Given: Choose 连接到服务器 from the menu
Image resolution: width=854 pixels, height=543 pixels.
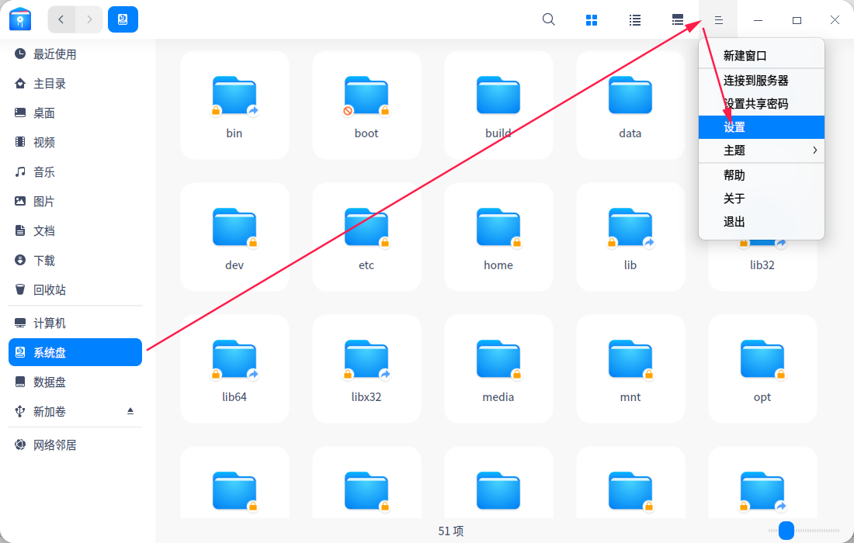Looking at the screenshot, I should (762, 81).
